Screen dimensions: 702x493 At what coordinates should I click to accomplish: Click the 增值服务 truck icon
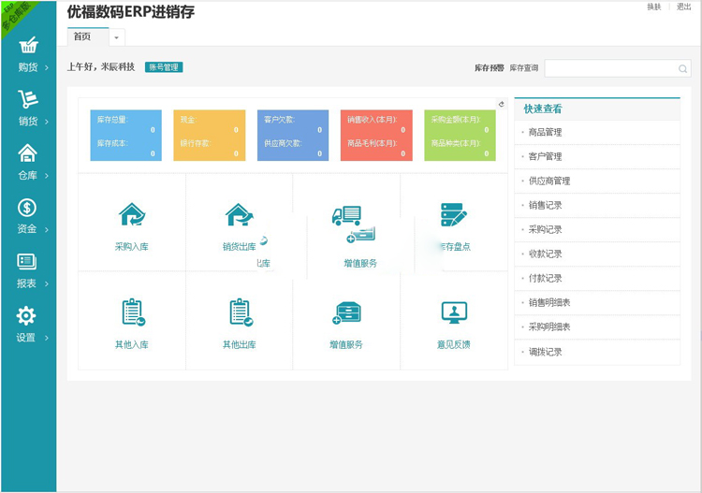tap(346, 216)
